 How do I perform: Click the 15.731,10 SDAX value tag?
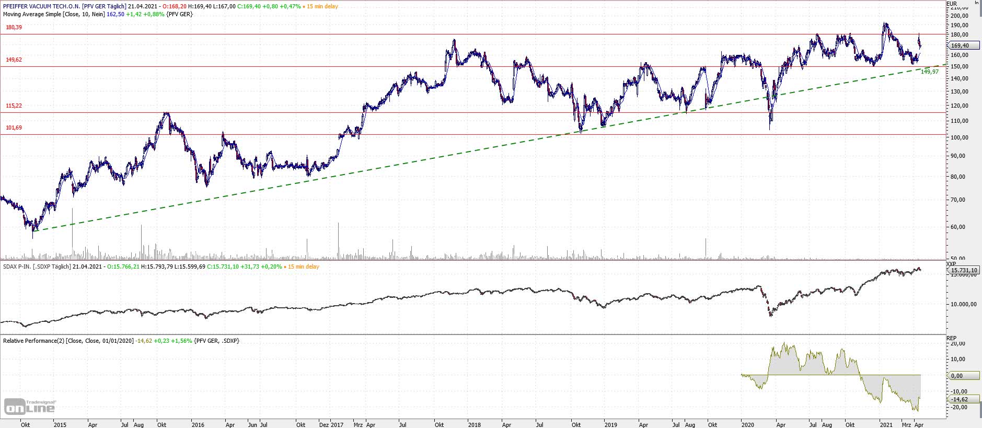tap(963, 270)
